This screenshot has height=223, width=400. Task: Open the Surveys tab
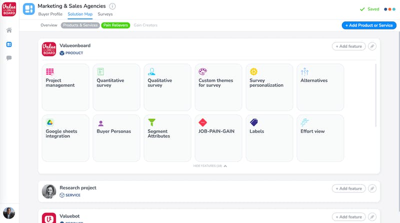pyautogui.click(x=105, y=14)
